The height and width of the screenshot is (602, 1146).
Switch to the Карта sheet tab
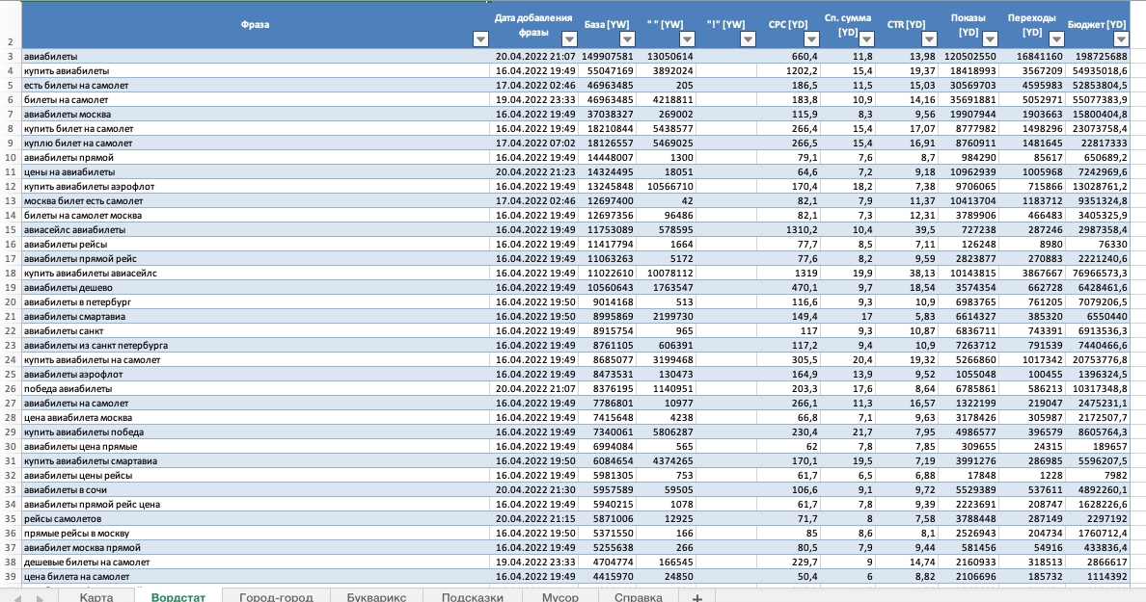[x=96, y=596]
